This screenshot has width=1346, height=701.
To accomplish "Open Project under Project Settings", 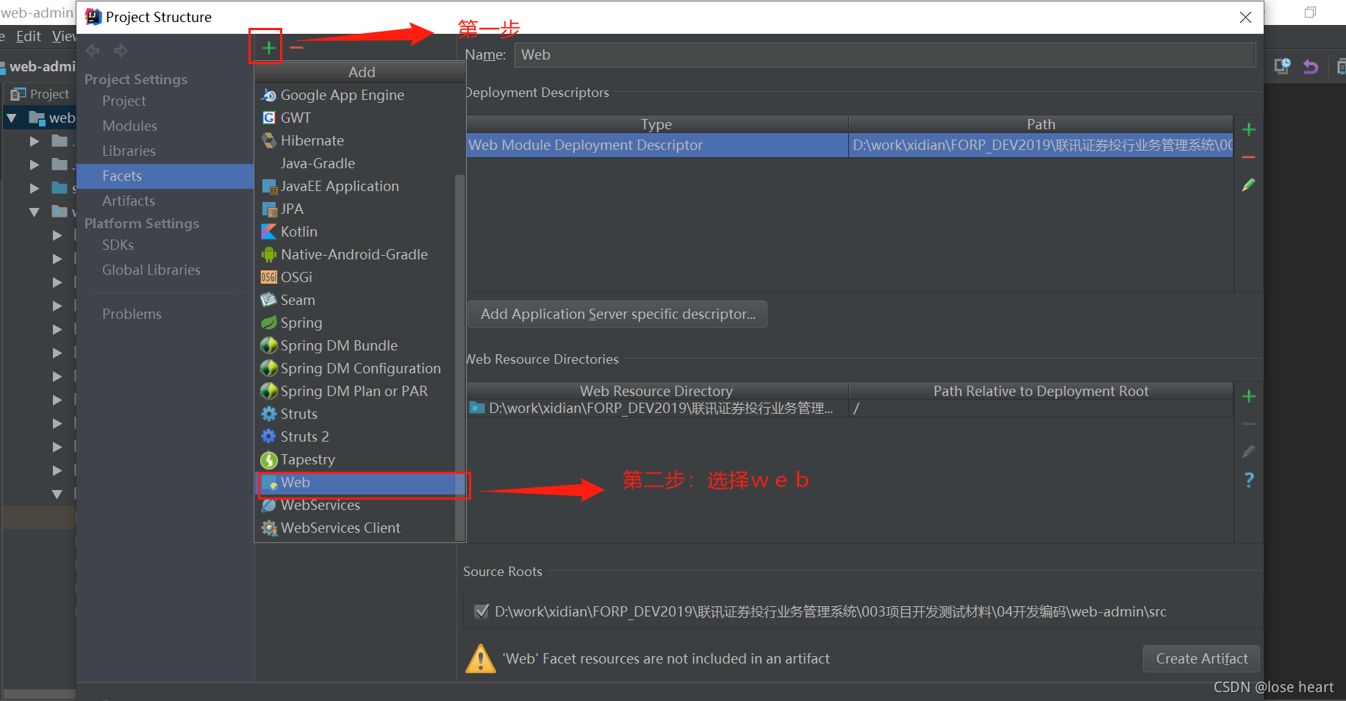I will tap(124, 101).
